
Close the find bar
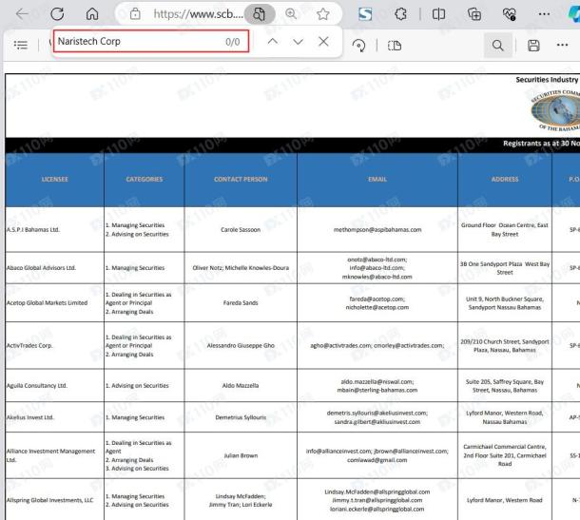point(323,41)
